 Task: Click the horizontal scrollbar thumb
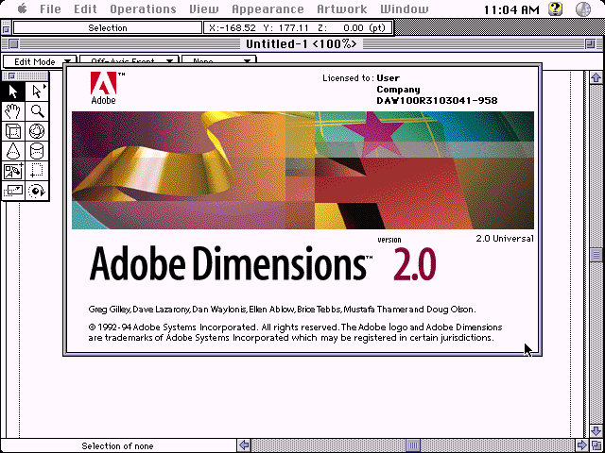click(412, 445)
